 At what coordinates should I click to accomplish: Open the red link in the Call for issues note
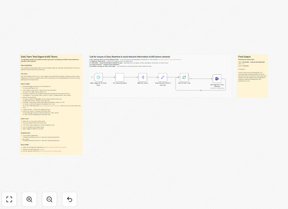(170, 60)
